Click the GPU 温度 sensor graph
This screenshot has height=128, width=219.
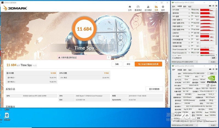pyautogui.click(x=208, y=16)
